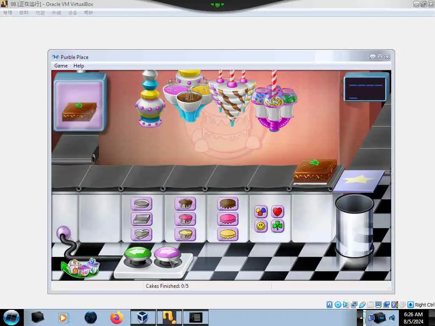The image size is (435, 326).
Task: Select the square cake pan button
Action: point(141,219)
